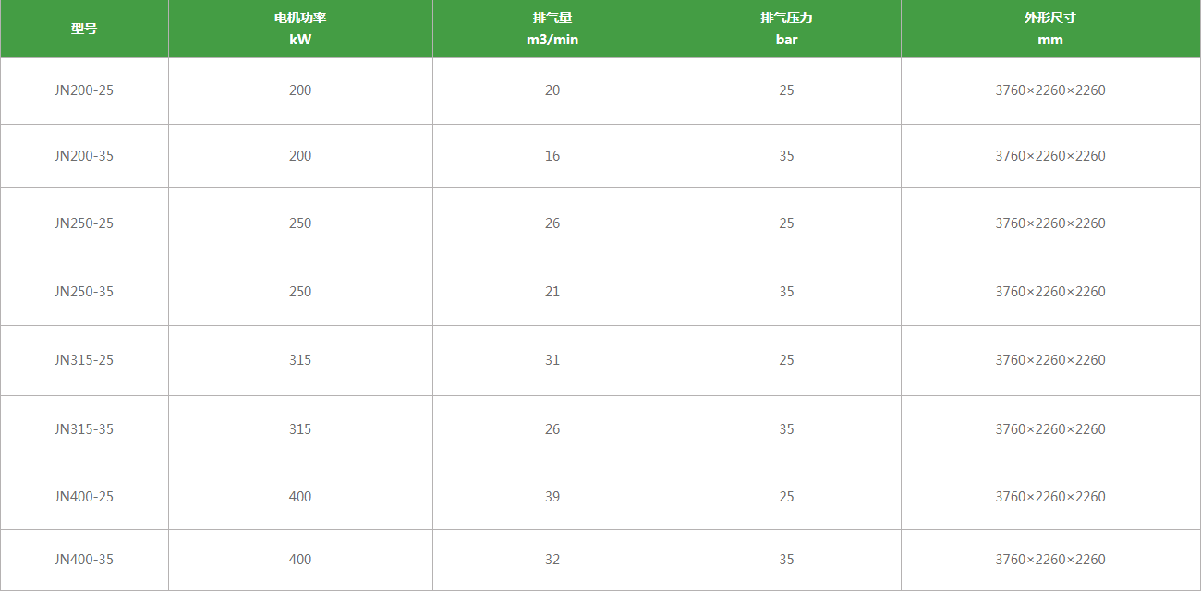The height and width of the screenshot is (591, 1201).
Task: Select the 排气压力 bar header
Action: (786, 29)
